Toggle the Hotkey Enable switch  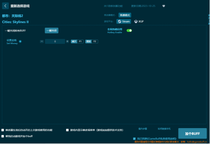[x=129, y=31]
